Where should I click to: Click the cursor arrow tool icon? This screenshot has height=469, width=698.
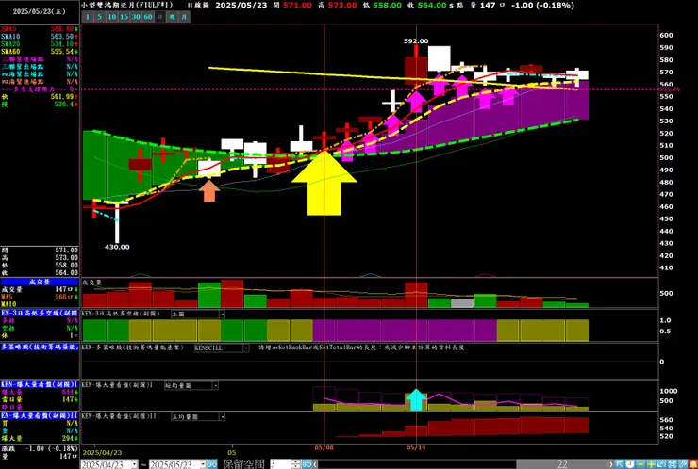[x=620, y=464]
